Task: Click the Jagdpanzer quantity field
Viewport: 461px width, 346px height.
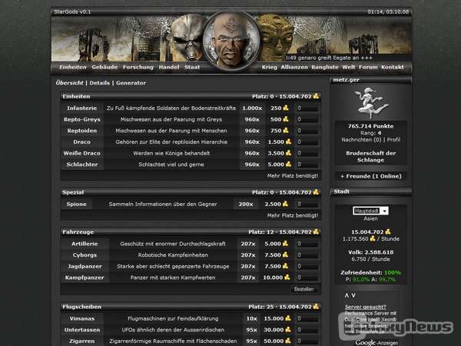Action: coord(307,266)
